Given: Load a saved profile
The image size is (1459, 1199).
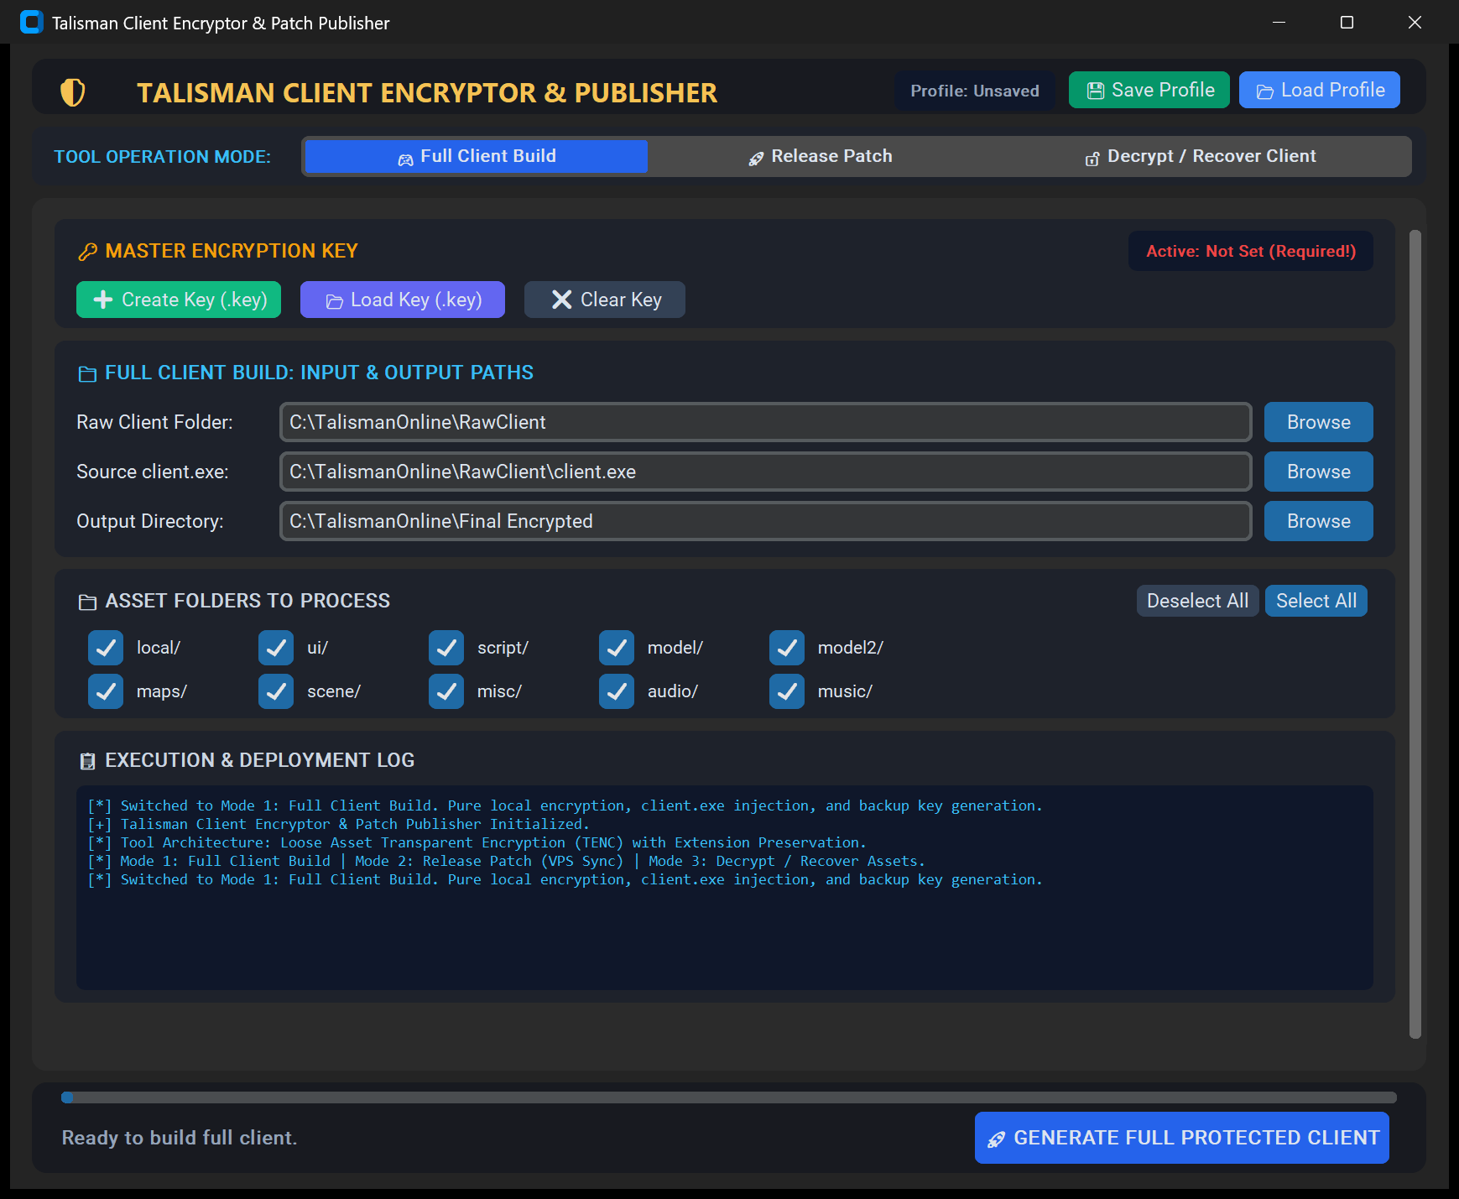Looking at the screenshot, I should (x=1320, y=90).
